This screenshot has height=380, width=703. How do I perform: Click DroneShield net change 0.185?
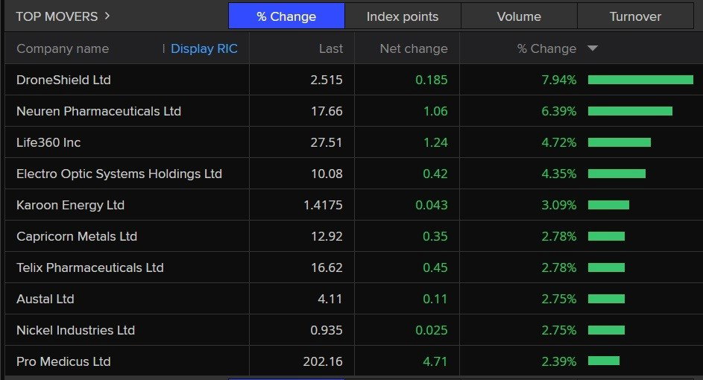(432, 80)
